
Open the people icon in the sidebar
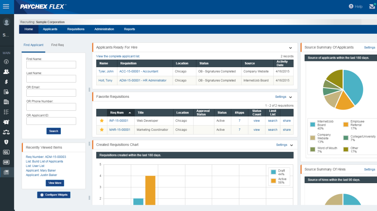click(x=6, y=72)
